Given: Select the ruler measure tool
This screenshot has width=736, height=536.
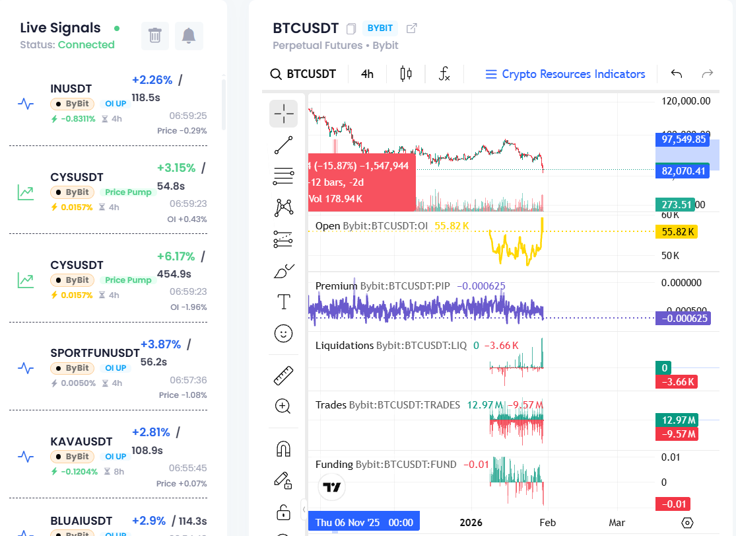Looking at the screenshot, I should (284, 375).
